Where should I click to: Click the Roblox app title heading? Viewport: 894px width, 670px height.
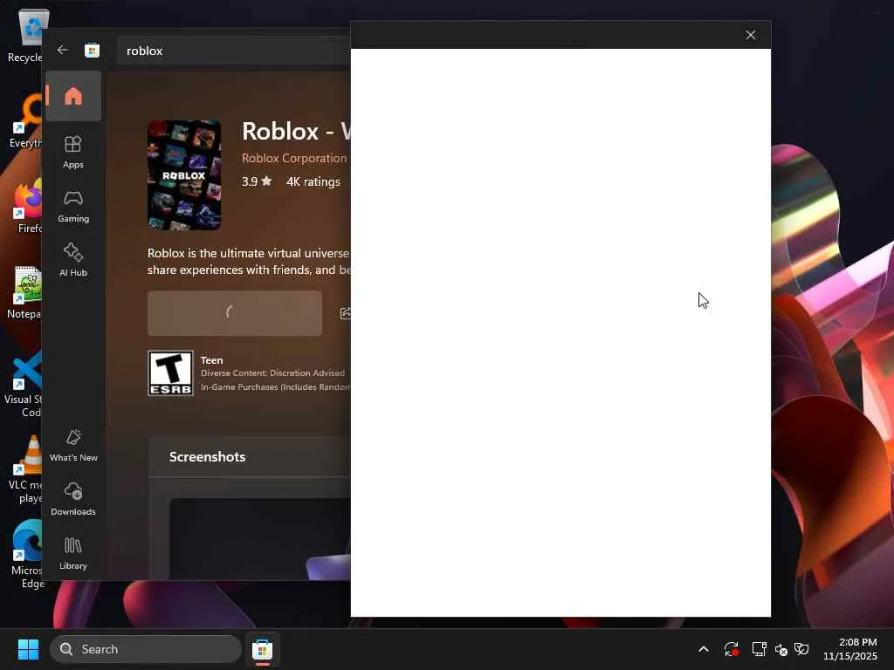coord(296,131)
